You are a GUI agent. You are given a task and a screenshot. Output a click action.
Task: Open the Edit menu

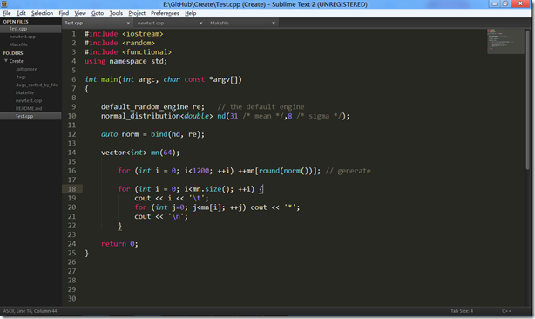[x=21, y=13]
